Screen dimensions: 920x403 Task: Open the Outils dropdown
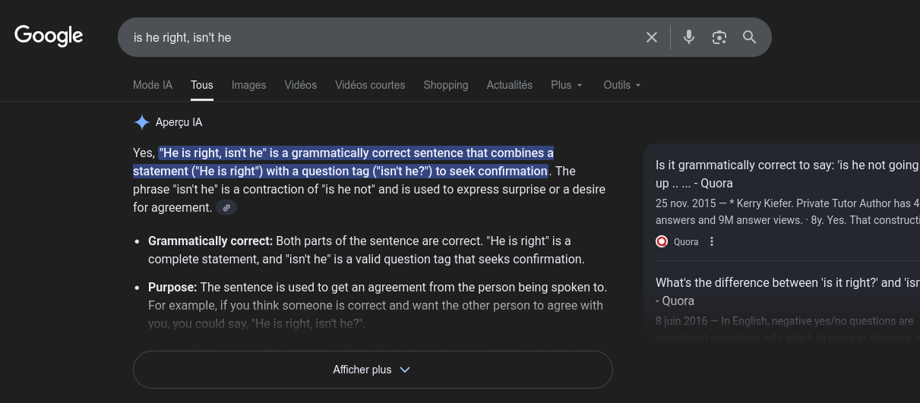coord(622,85)
